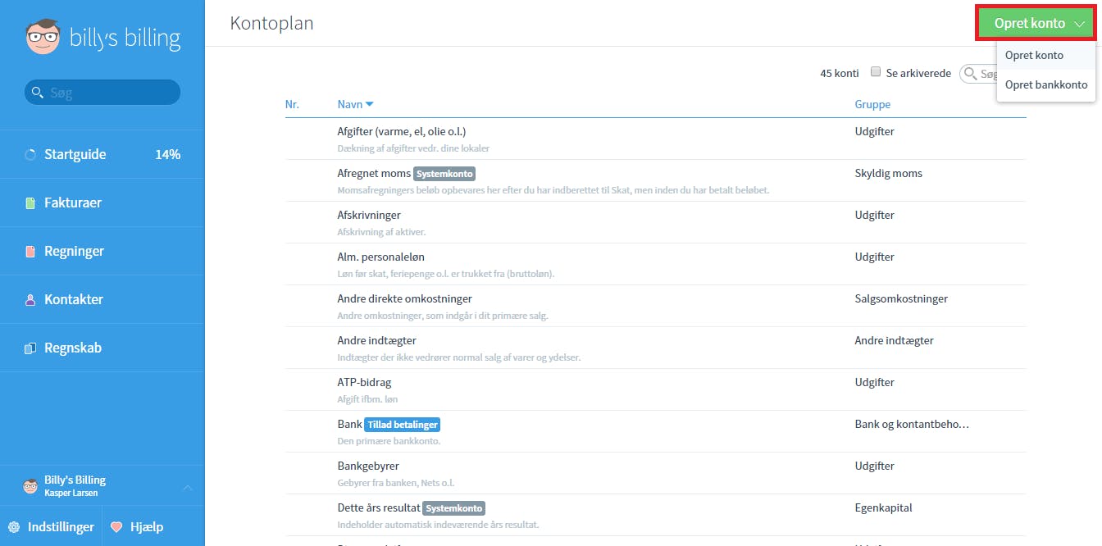Click the purple Kontakter person icon

[x=30, y=300]
